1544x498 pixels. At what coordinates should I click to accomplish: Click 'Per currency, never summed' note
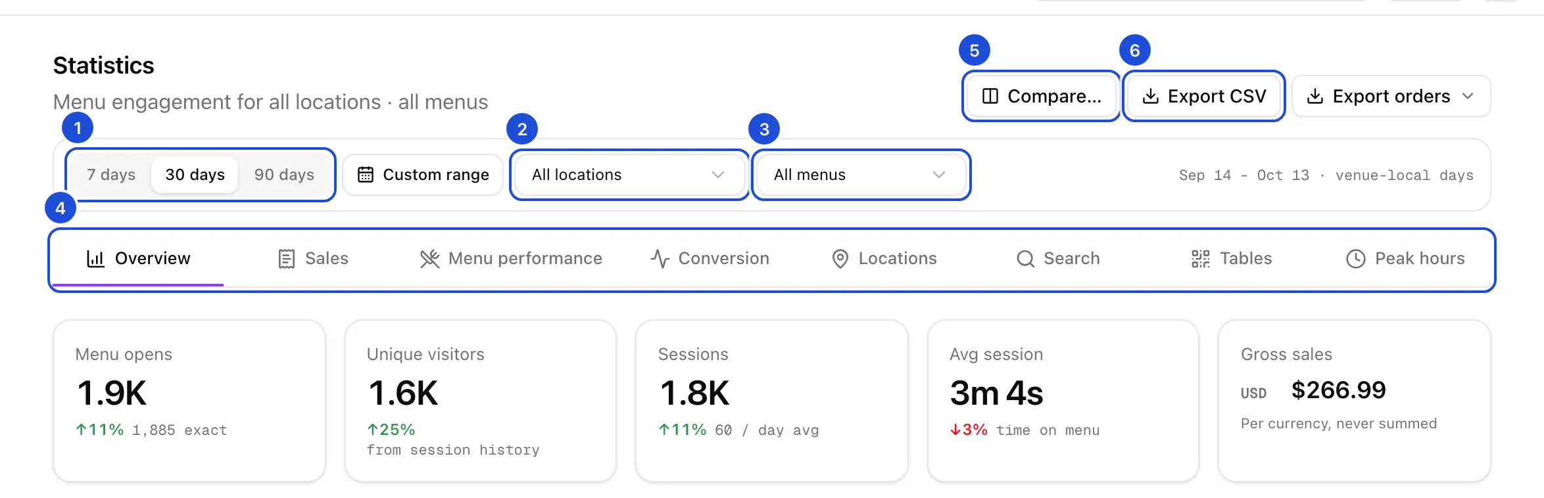1339,424
